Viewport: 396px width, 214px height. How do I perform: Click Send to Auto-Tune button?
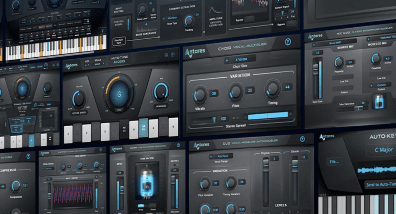380,184
